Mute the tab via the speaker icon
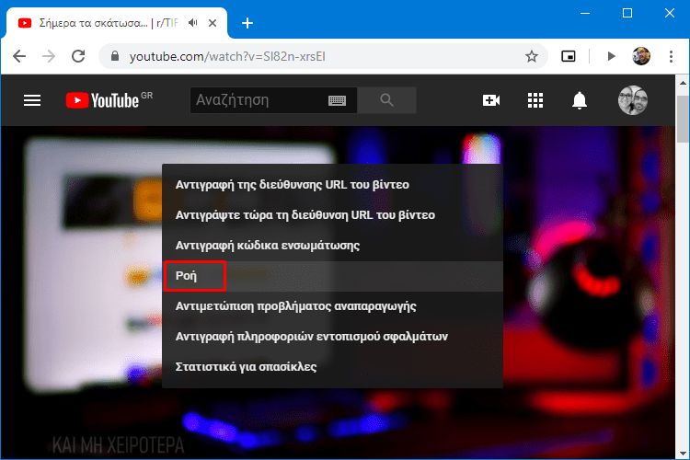The height and width of the screenshot is (460, 690). point(193,22)
